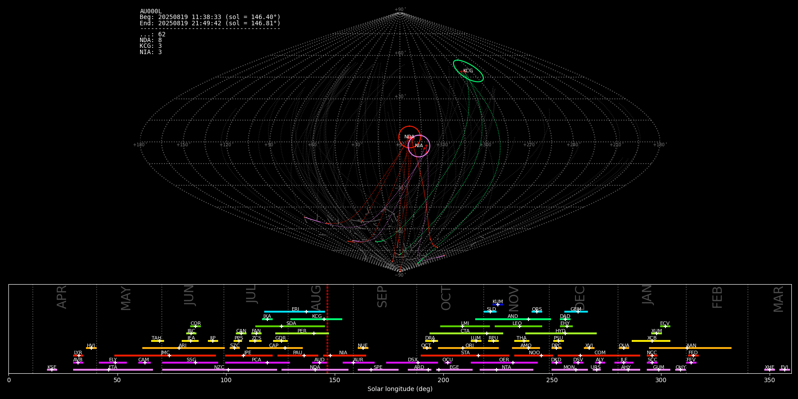
Task: Click the red STA shower bar
Action: [465, 356]
